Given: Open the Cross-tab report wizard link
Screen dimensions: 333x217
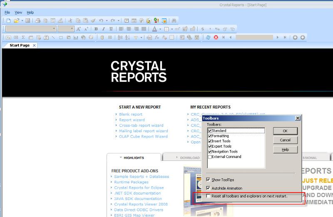Looking at the screenshot, I should (x=141, y=126).
